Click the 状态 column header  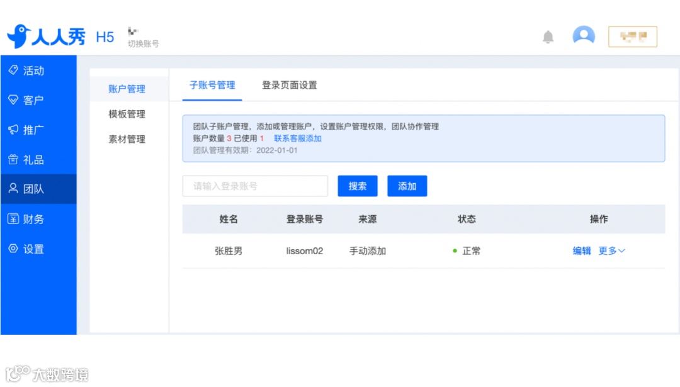click(x=467, y=219)
